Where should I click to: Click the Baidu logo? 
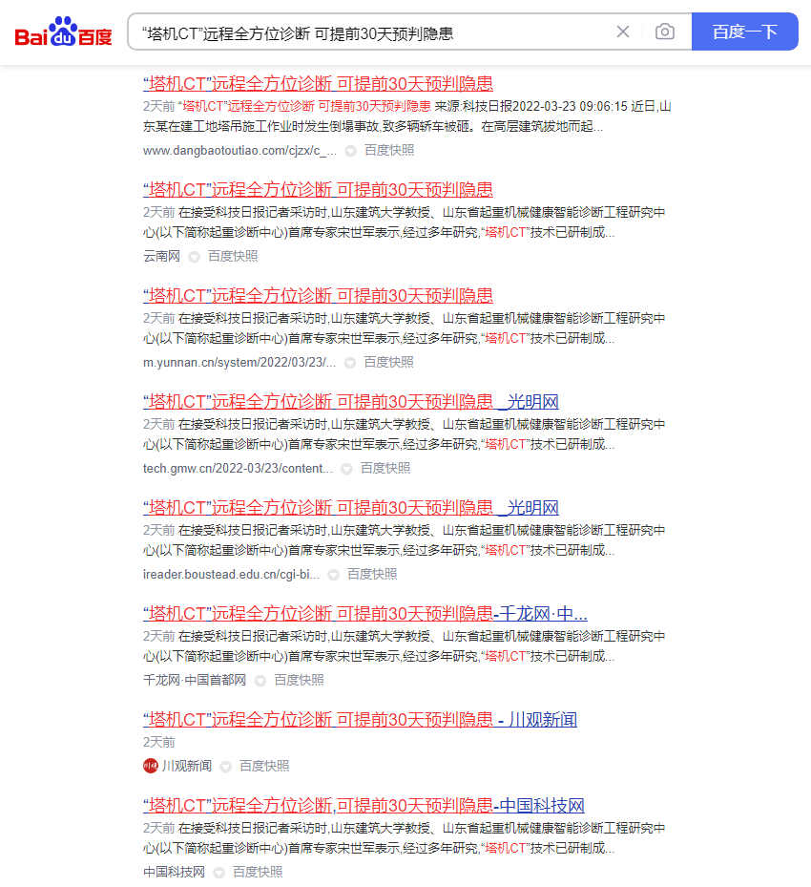63,32
